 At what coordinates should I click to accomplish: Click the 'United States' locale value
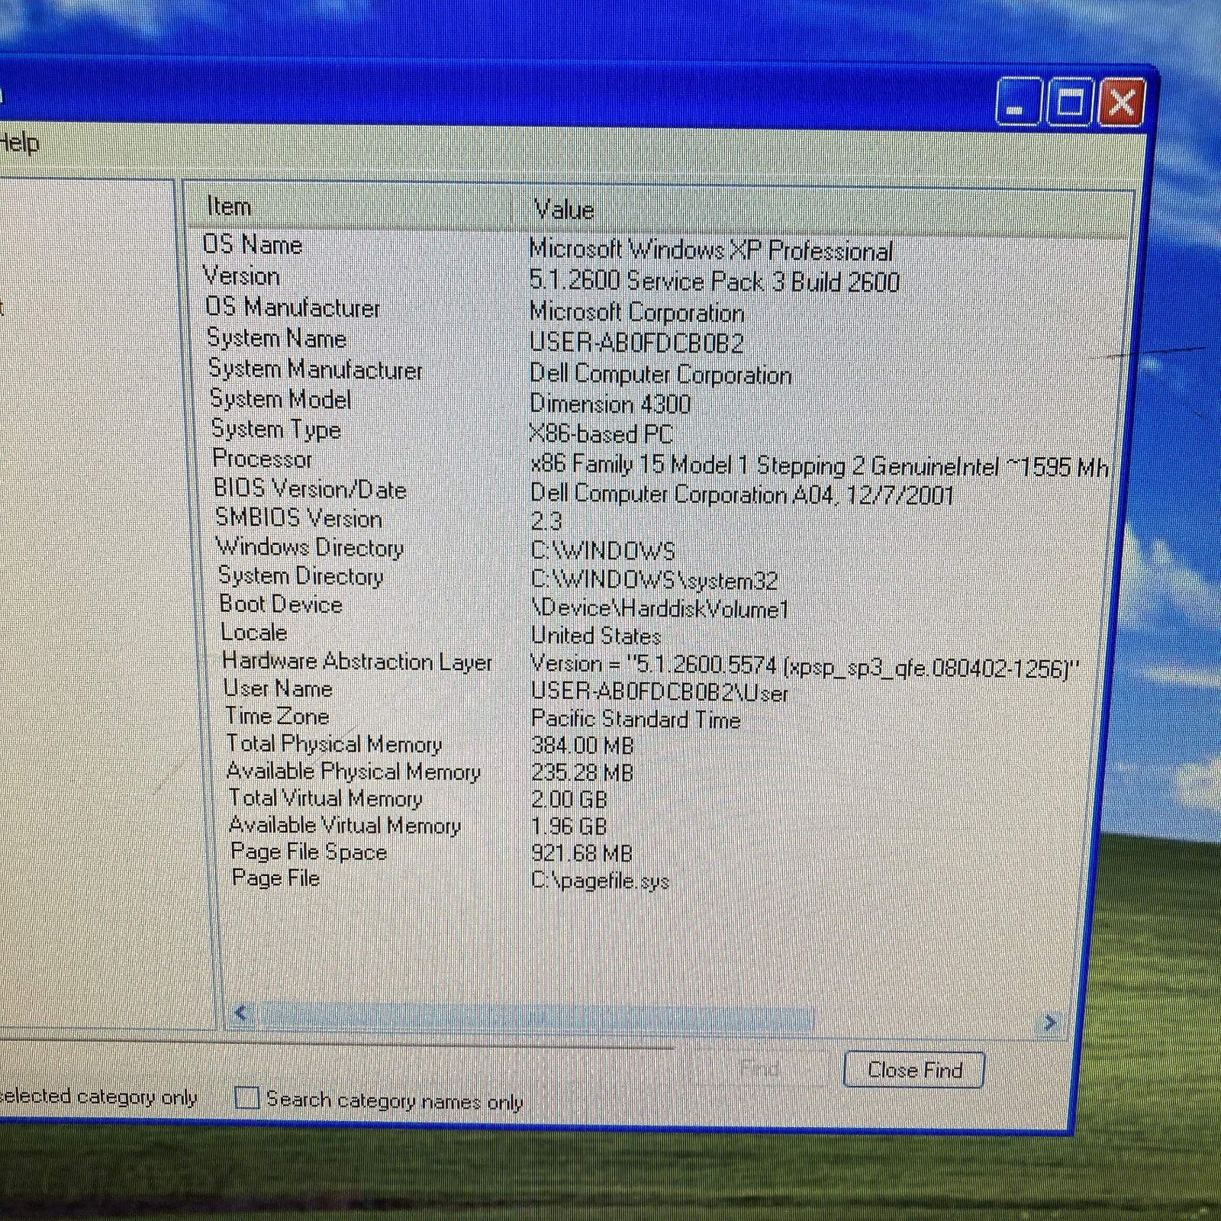[596, 635]
